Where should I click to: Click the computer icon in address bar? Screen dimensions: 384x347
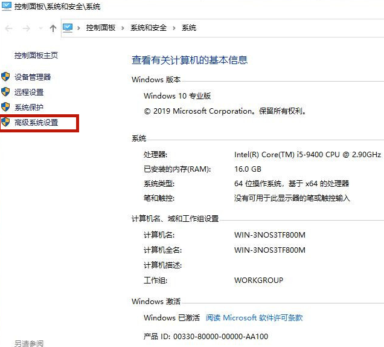68,28
